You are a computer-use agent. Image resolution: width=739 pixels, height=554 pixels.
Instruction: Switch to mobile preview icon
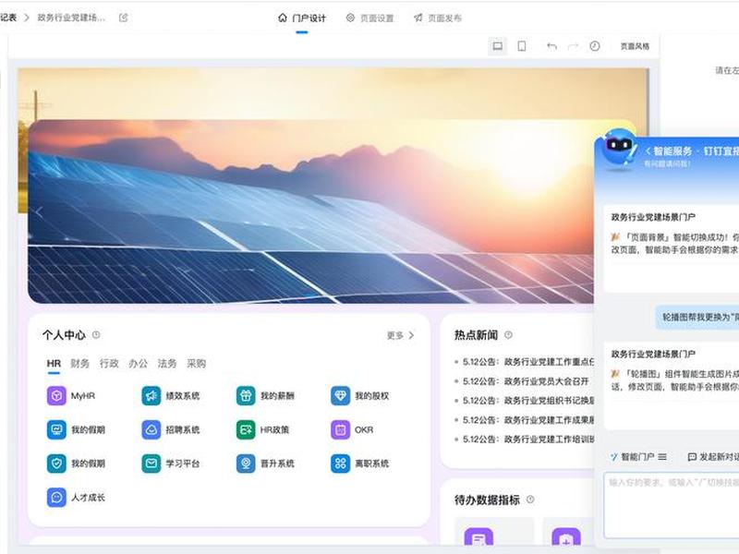click(522, 46)
